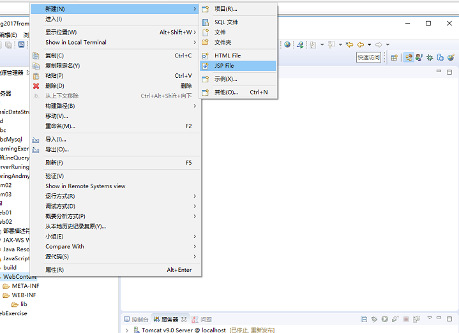Screen dimensions: 459x333
Task: Click the 粘贴(P) paste icon
Action: [36, 76]
